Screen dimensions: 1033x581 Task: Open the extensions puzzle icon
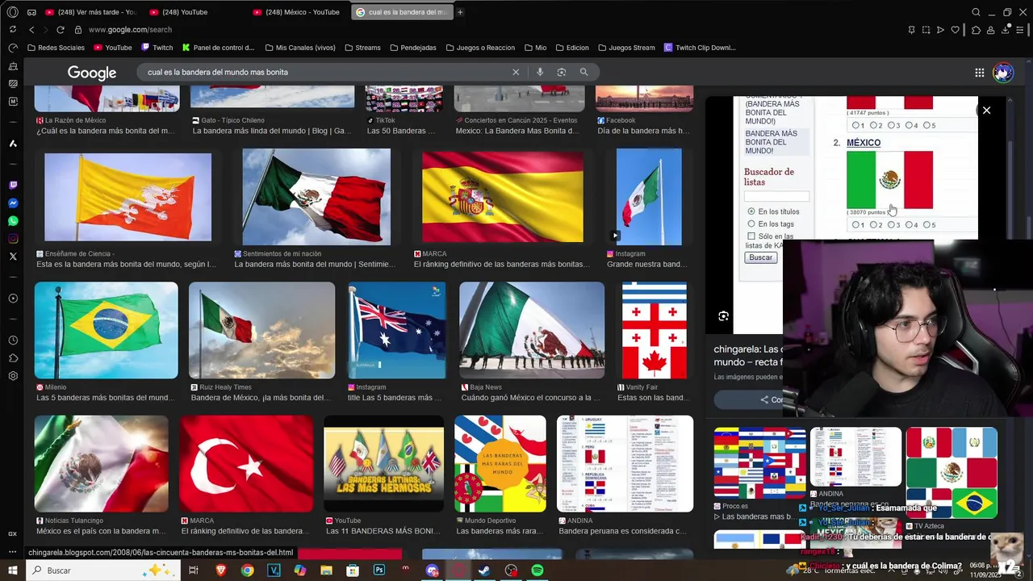click(977, 30)
